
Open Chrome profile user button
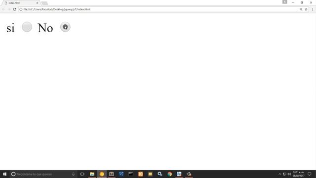[x=284, y=2]
